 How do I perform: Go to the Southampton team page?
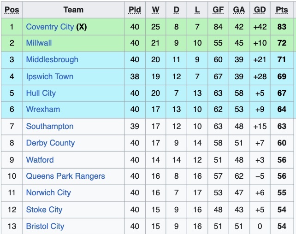point(49,126)
